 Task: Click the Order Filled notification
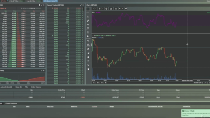click(x=196, y=113)
